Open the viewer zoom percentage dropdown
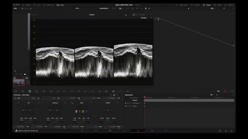The width and height of the screenshot is (248, 139). 16,8
